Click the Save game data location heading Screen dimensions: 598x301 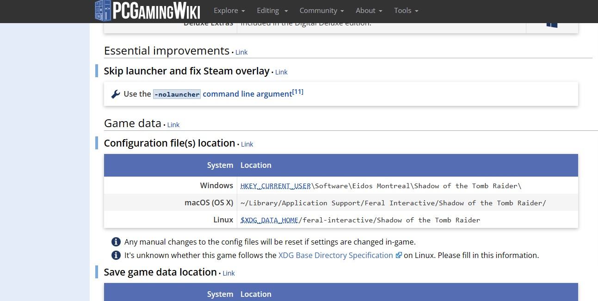pyautogui.click(x=160, y=272)
